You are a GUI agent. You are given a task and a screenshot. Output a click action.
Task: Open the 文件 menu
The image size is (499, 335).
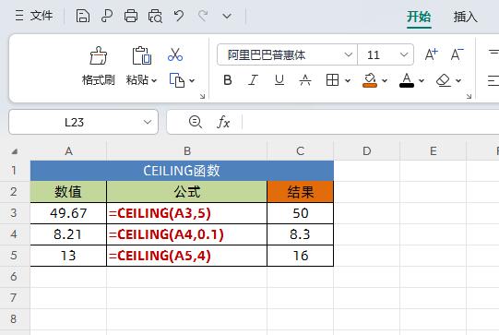coord(34,16)
